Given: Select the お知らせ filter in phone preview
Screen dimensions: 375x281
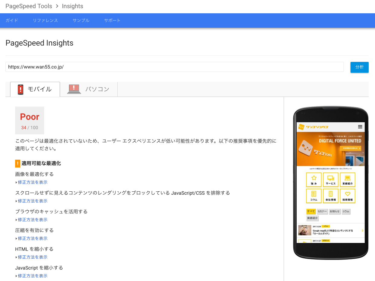Looking at the screenshot, I should pyautogui.click(x=335, y=212).
